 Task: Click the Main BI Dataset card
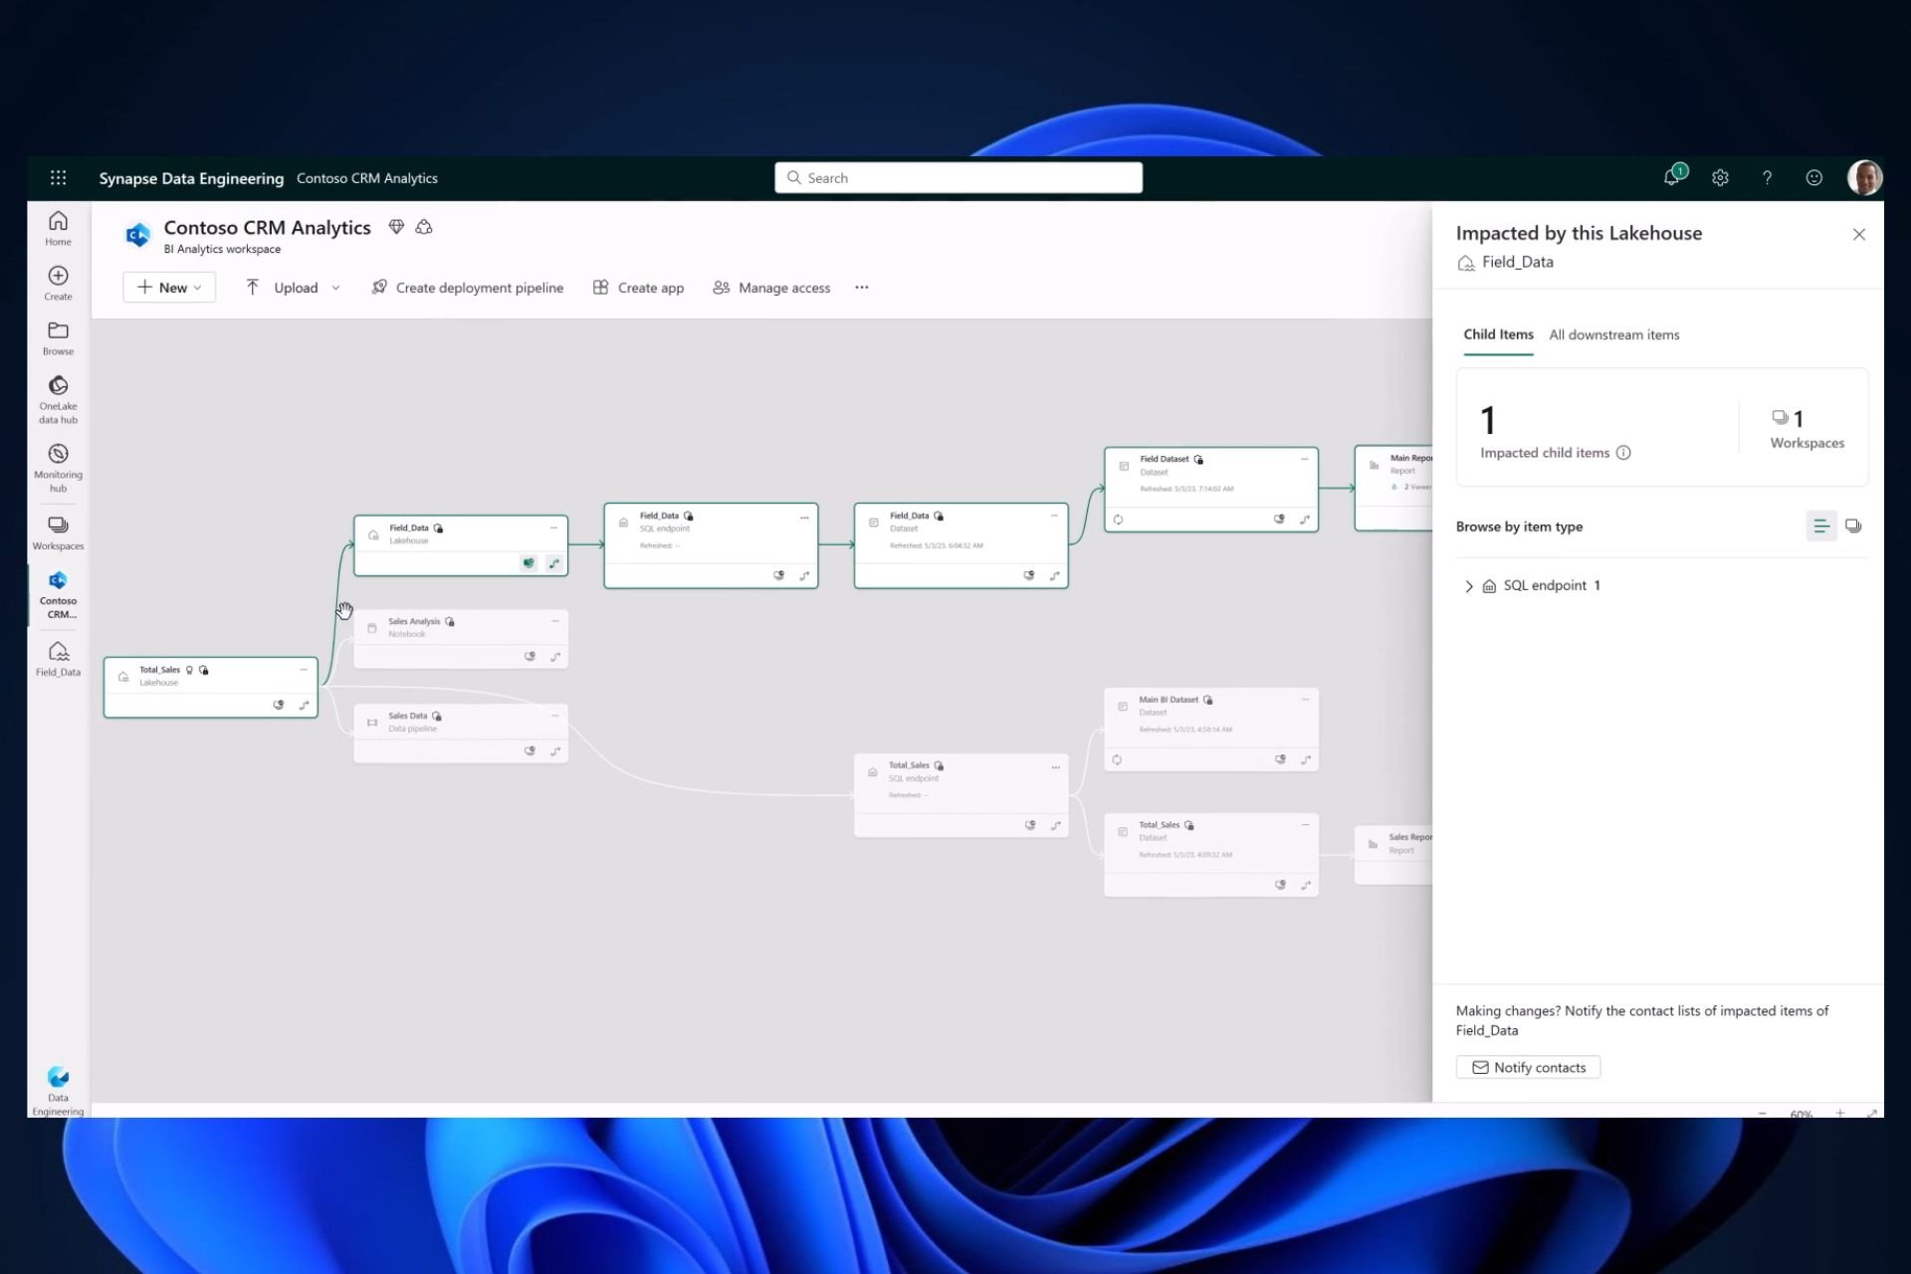[1211, 730]
